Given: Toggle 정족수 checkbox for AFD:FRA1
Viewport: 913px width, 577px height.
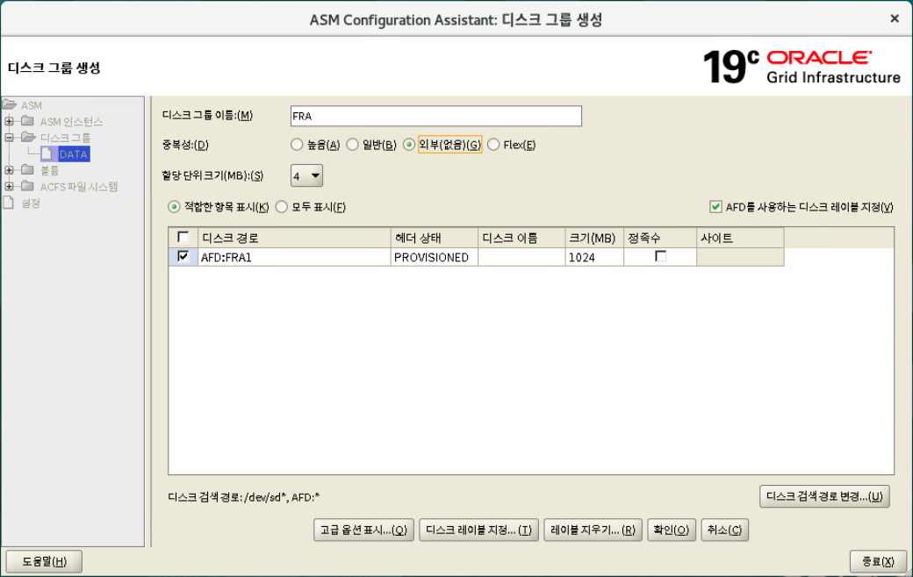Looking at the screenshot, I should click(660, 257).
